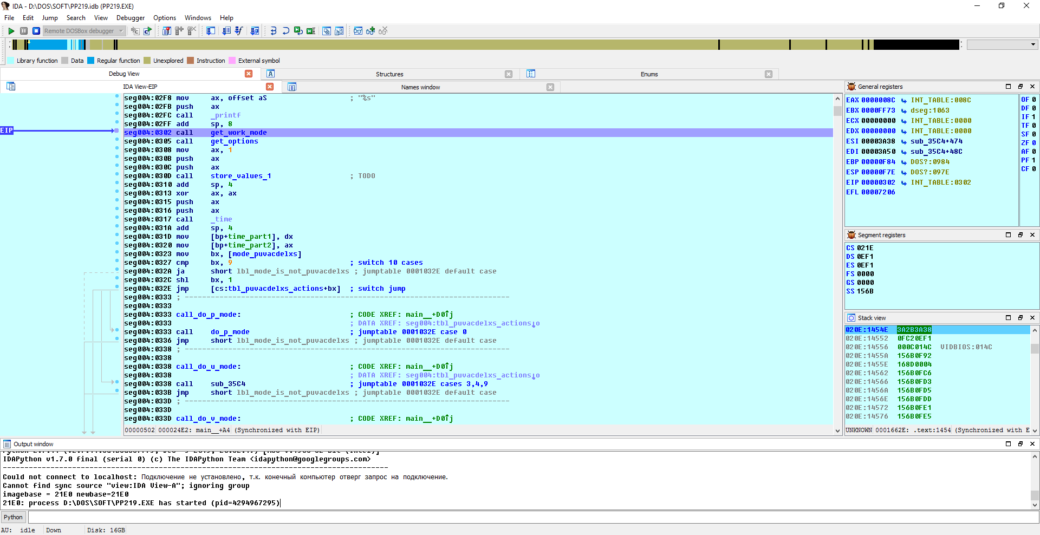Click the jump arrow beside EIP INT_TABLE:0302
This screenshot has height=535, width=1040.
pos(904,182)
